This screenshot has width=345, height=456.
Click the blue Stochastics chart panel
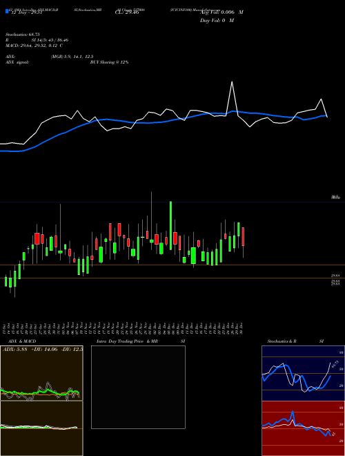[x=303, y=373]
